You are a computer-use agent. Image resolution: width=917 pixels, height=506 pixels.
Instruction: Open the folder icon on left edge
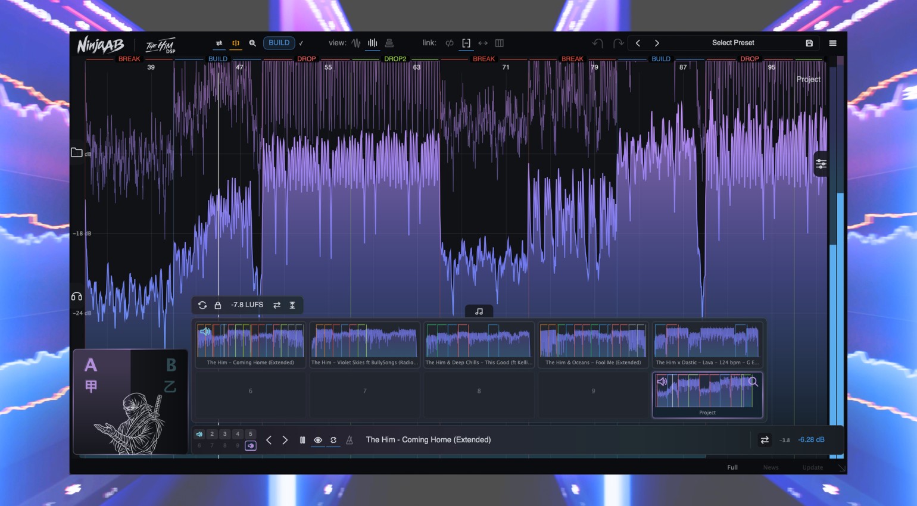coord(77,152)
